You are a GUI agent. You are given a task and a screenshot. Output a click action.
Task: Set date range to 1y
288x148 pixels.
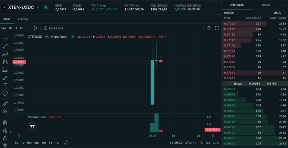[23, 143]
